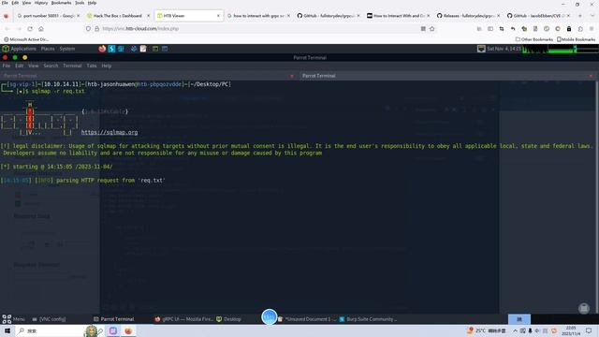
Task: Switch to Burp Suite Community window
Action: (368, 319)
